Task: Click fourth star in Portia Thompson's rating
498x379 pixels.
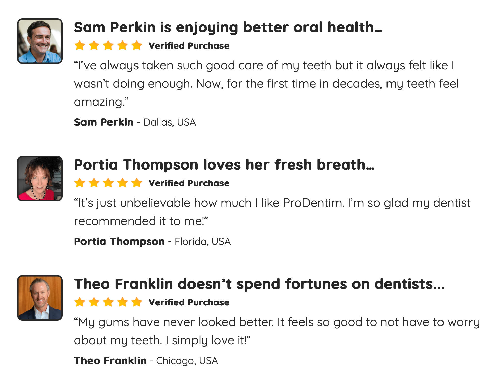Action: 123,183
